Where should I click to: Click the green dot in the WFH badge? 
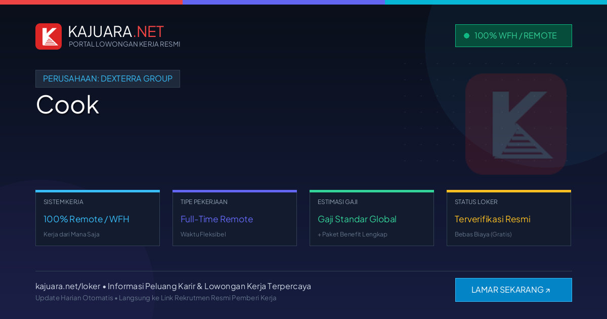466,35
